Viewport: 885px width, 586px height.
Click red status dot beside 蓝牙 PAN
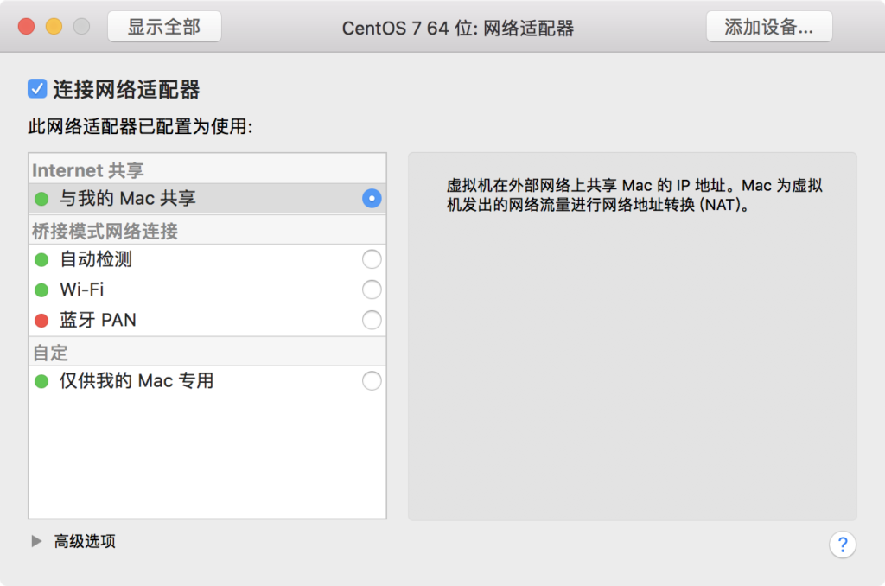point(41,321)
